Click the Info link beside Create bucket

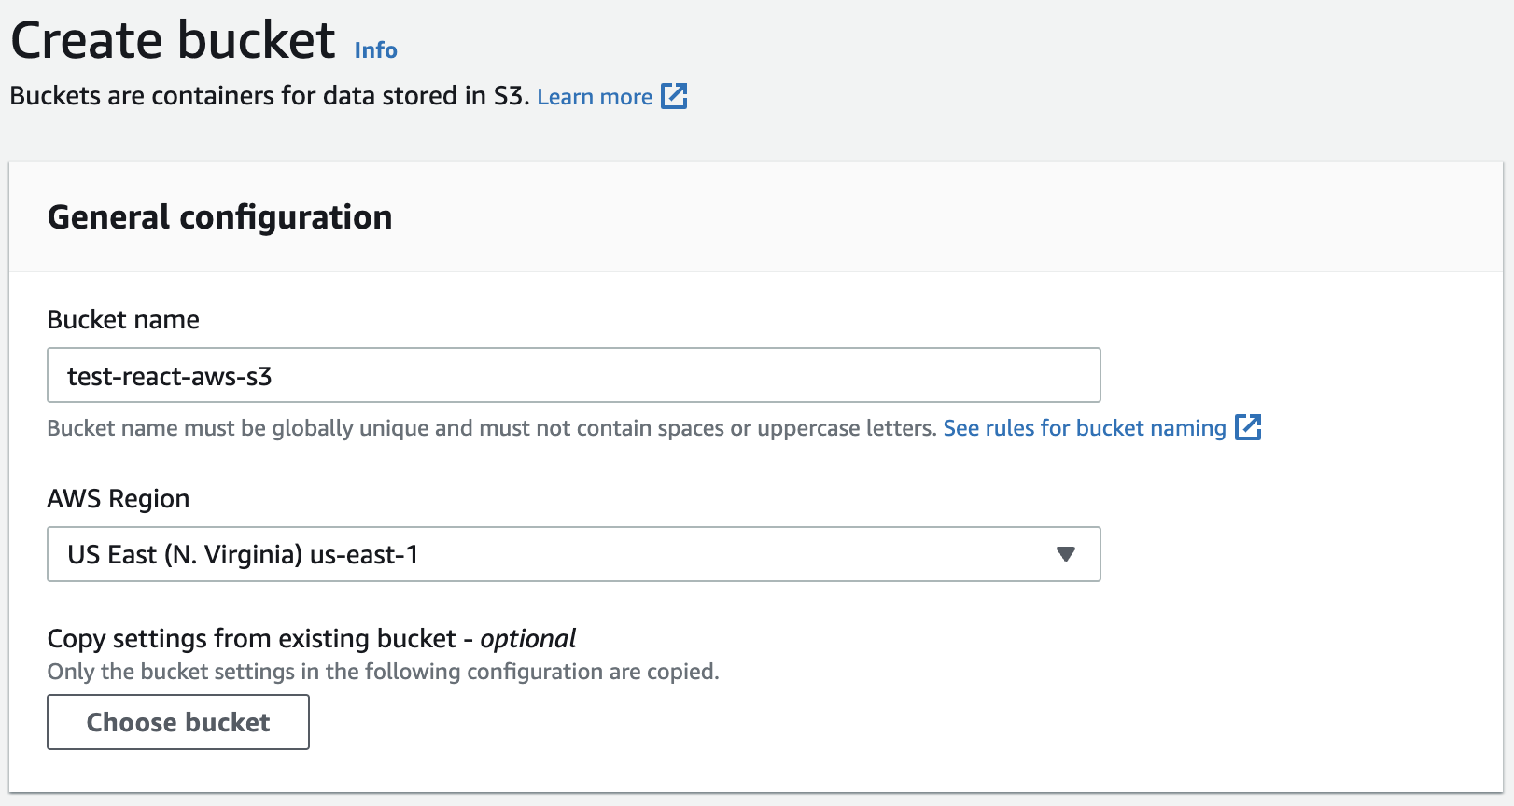(x=375, y=50)
